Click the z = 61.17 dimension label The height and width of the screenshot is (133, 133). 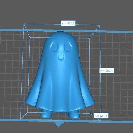tap(101, 115)
